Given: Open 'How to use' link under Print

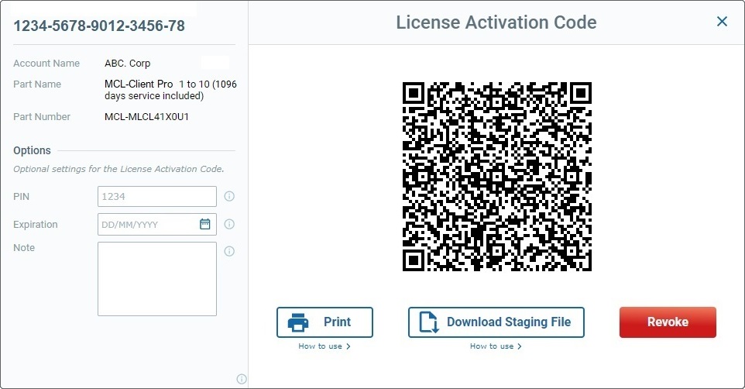Looking at the screenshot, I should [324, 346].
